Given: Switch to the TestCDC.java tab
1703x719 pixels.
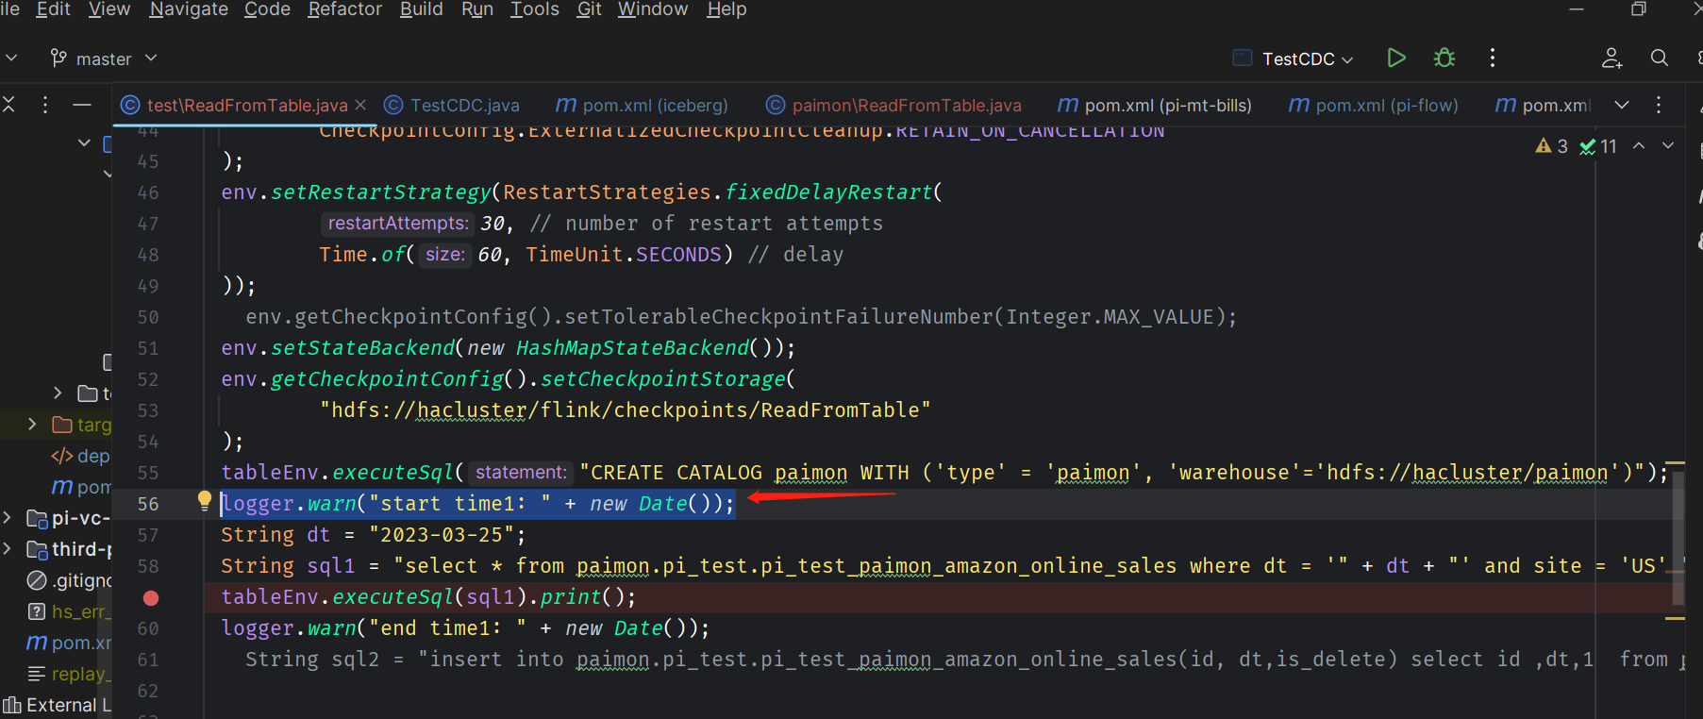Looking at the screenshot, I should tap(453, 105).
